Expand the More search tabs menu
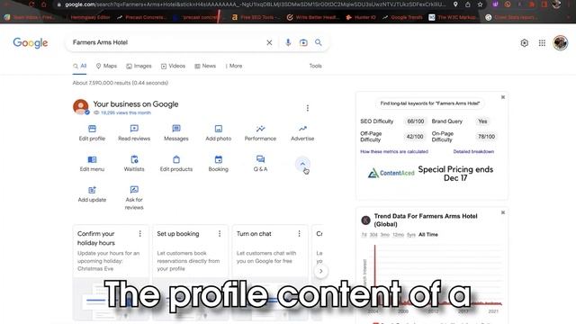The width and height of the screenshot is (576, 324). point(234,66)
